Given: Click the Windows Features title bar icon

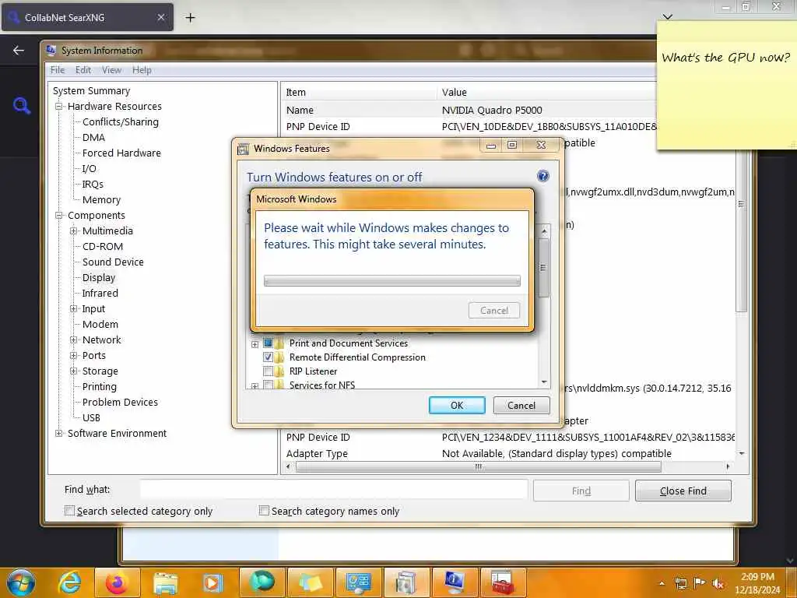Looking at the screenshot, I should pos(244,149).
